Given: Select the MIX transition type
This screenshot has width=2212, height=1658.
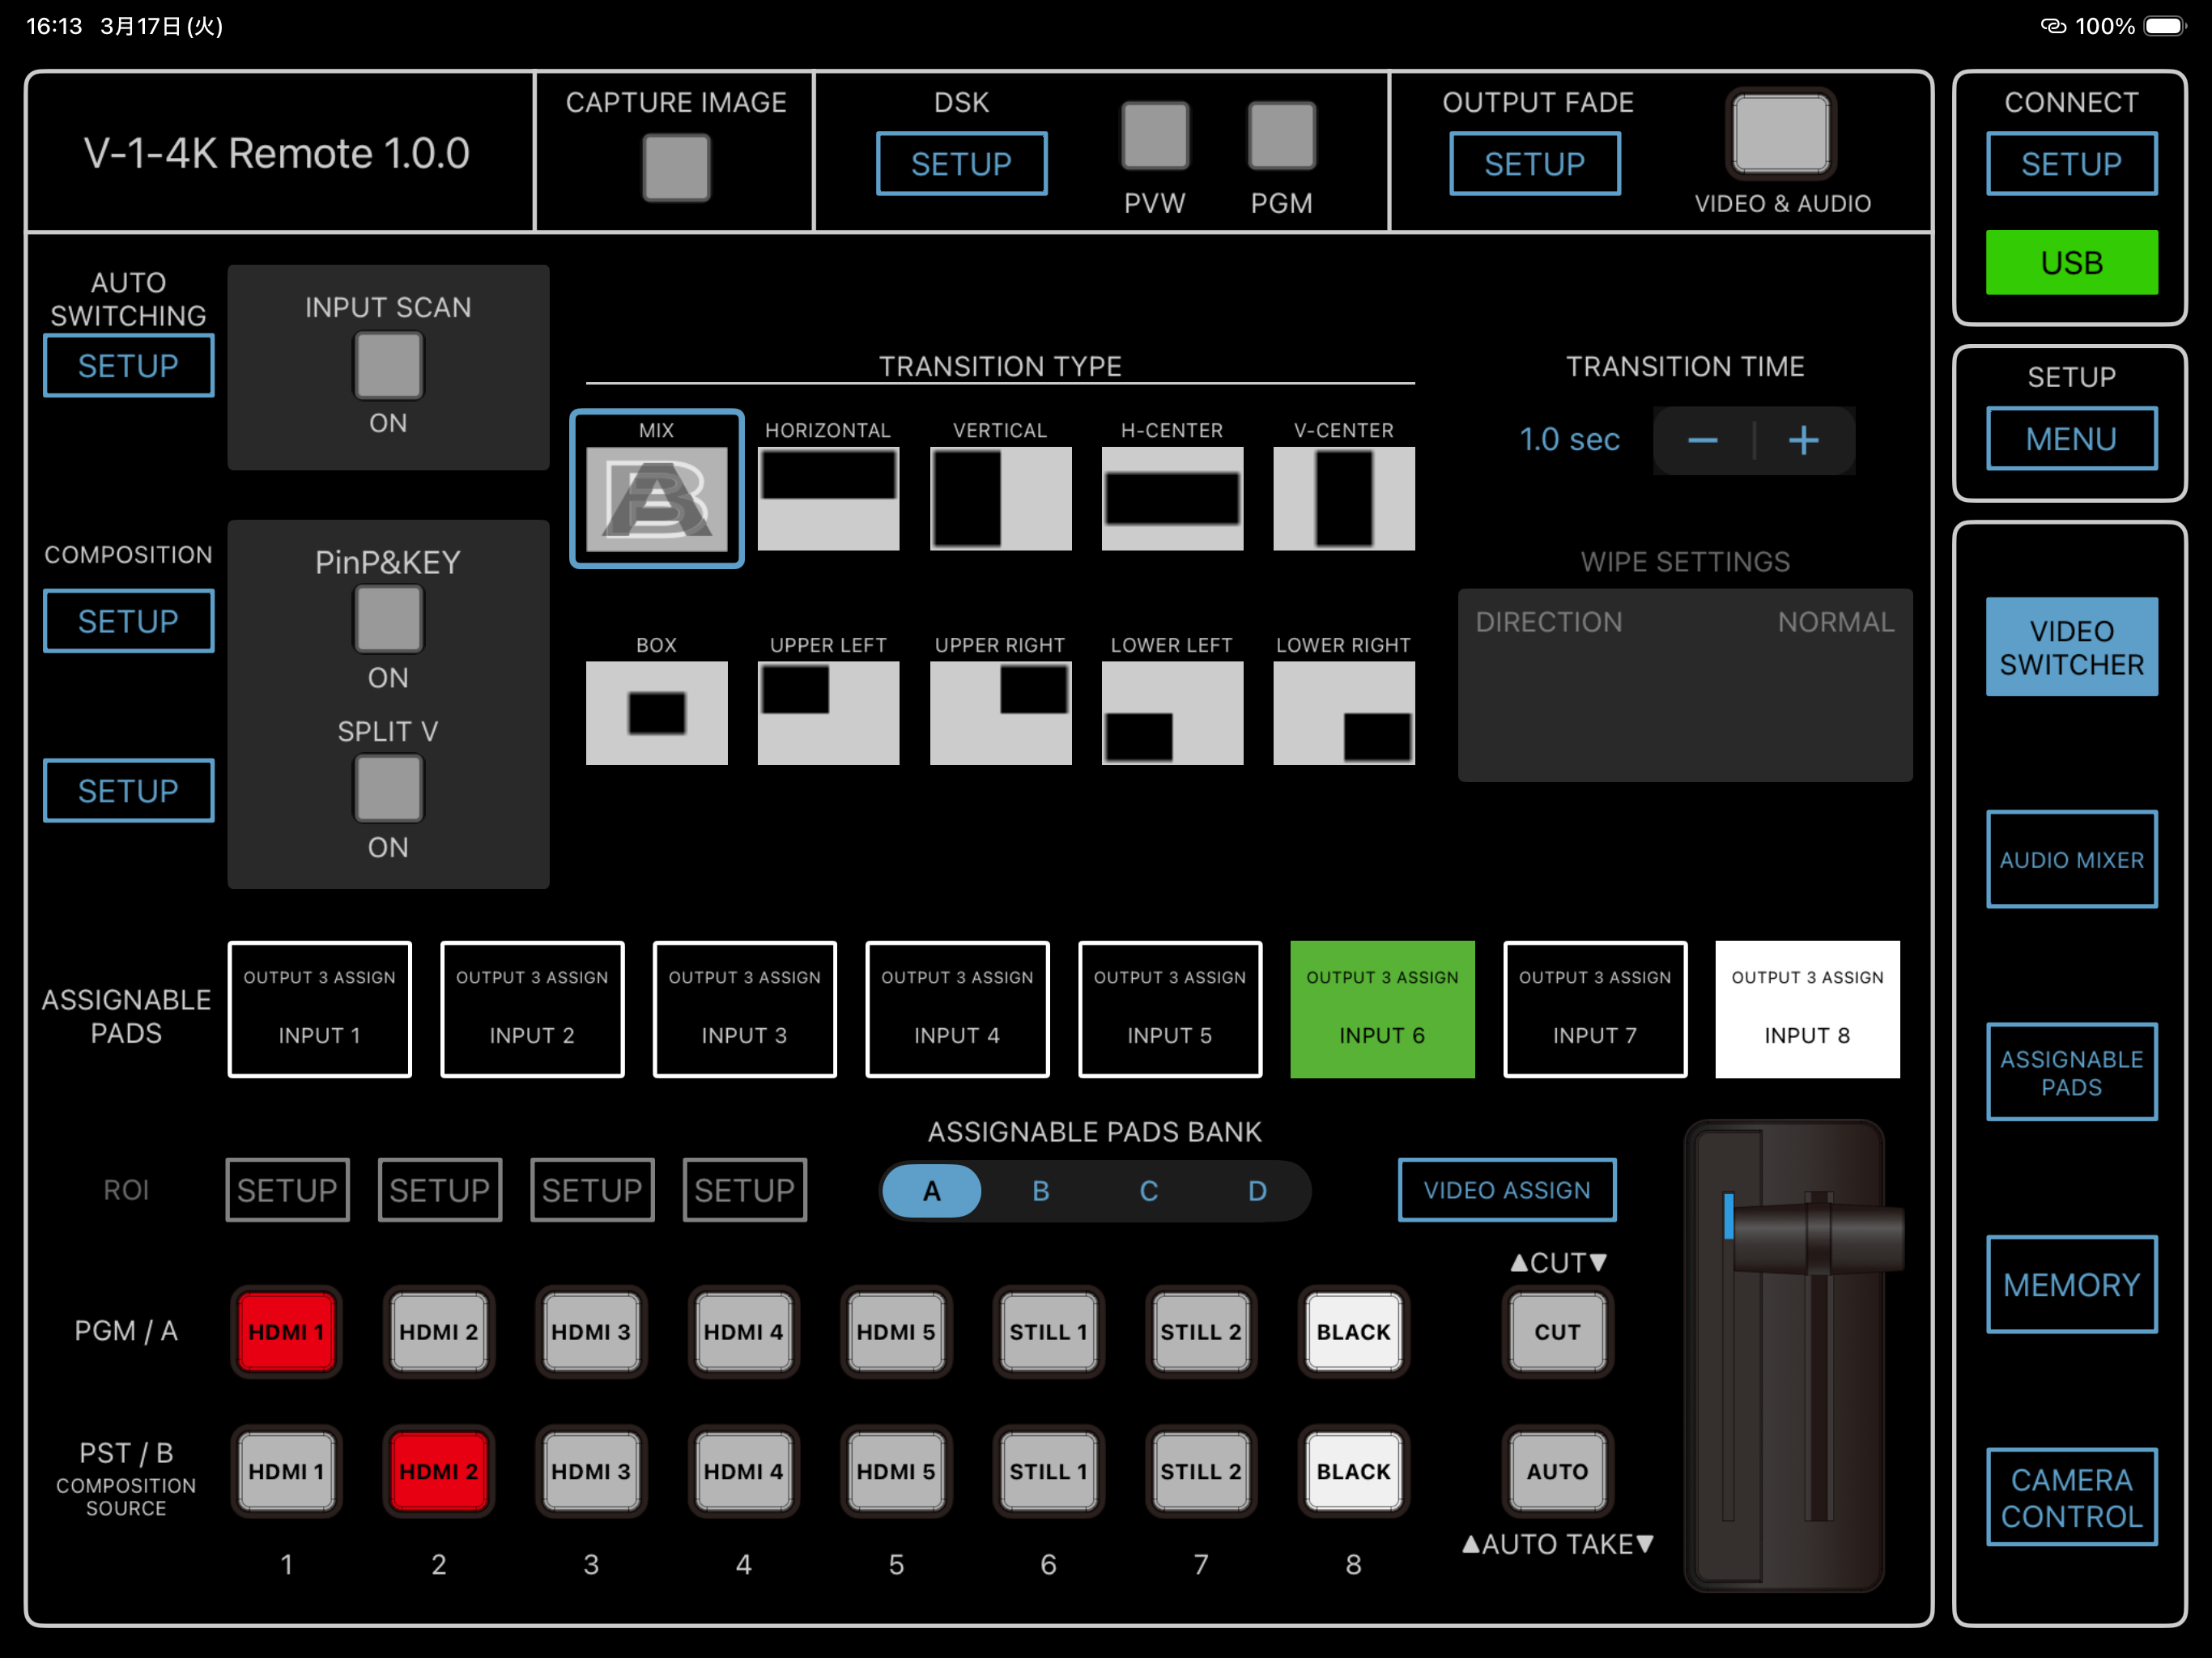Looking at the screenshot, I should point(656,488).
